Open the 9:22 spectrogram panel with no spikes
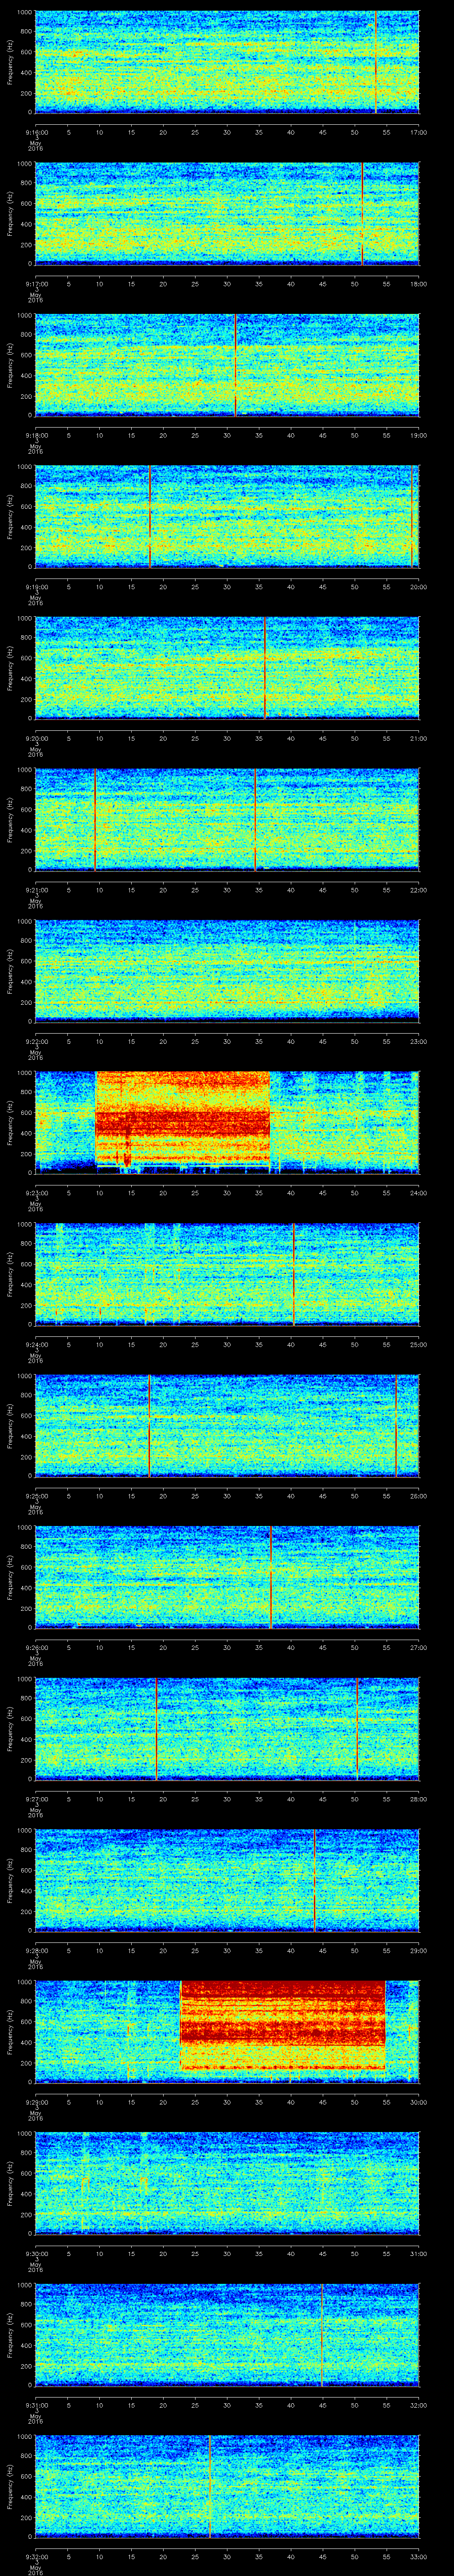 (227, 971)
